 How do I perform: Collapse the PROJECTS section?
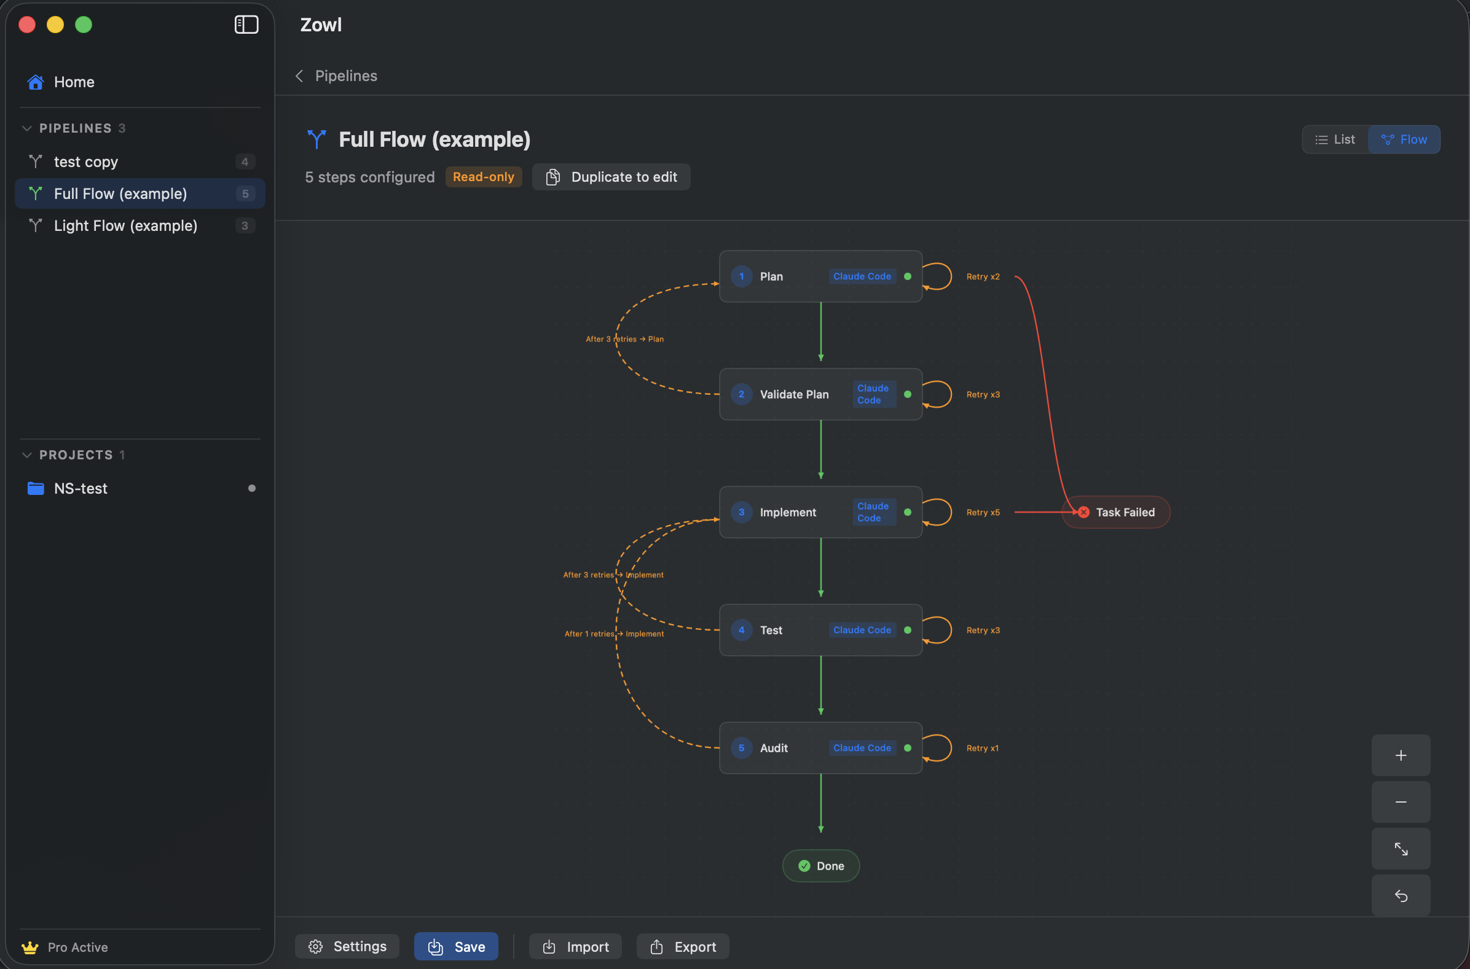[x=26, y=454]
